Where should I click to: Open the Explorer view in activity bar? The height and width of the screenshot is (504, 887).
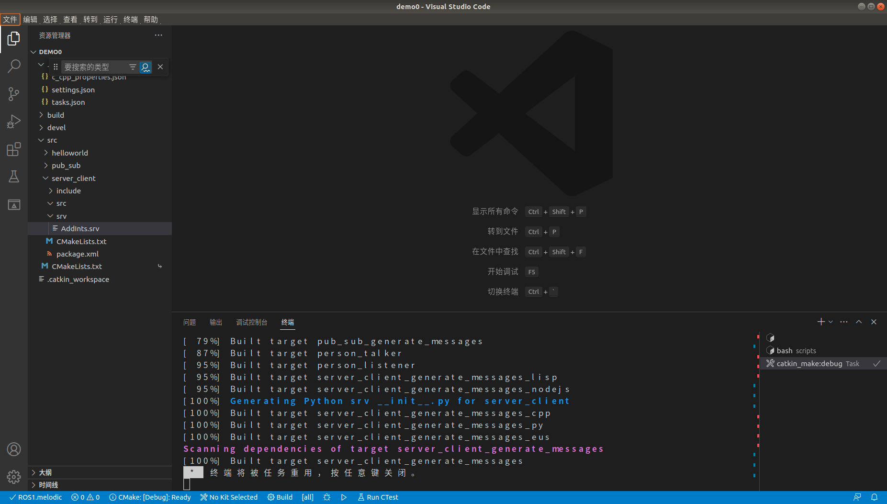point(14,39)
